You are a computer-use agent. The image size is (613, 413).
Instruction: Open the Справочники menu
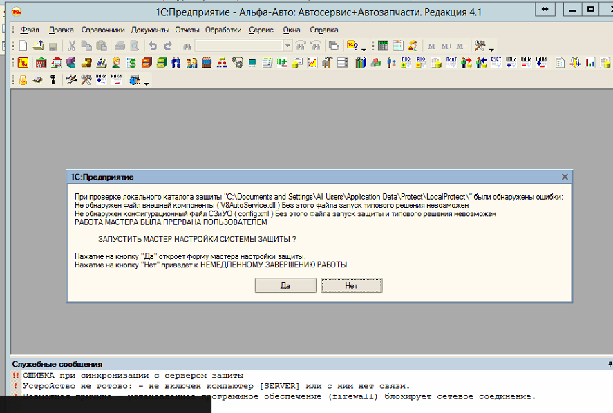102,30
